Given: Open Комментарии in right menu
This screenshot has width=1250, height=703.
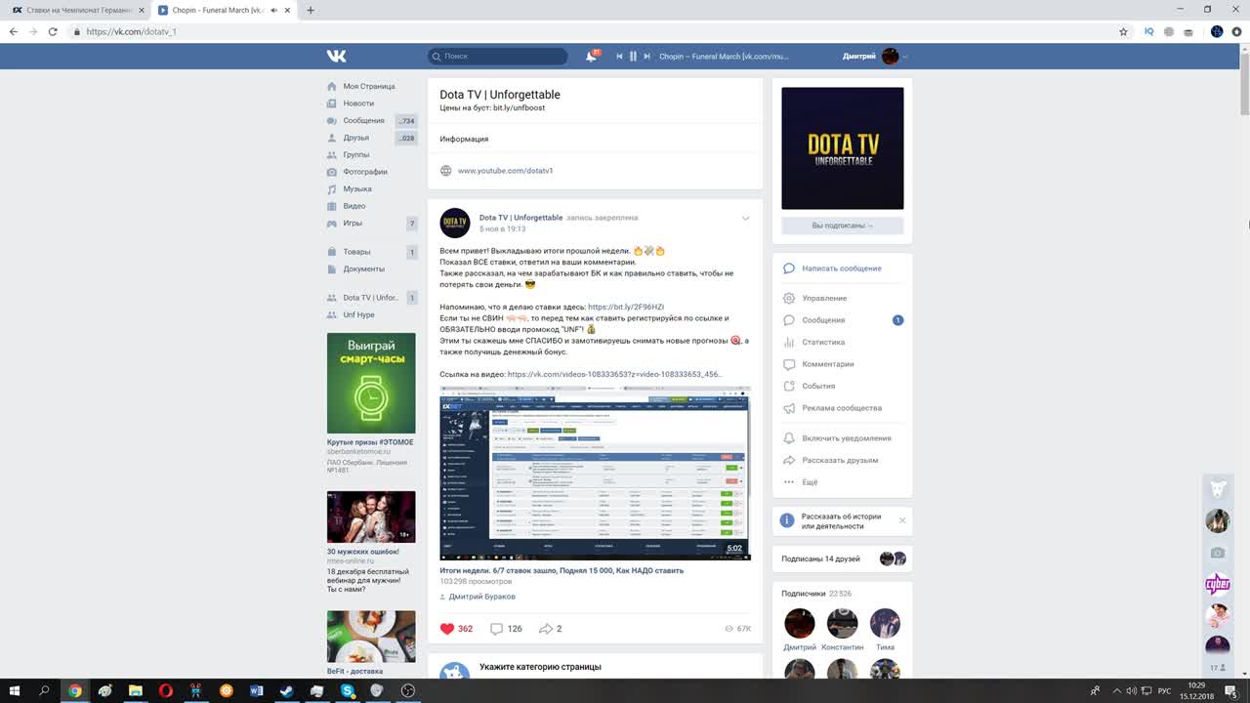Looking at the screenshot, I should tap(828, 364).
